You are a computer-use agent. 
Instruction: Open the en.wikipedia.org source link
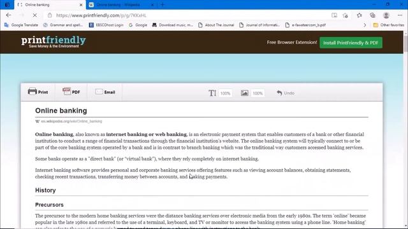(71, 121)
